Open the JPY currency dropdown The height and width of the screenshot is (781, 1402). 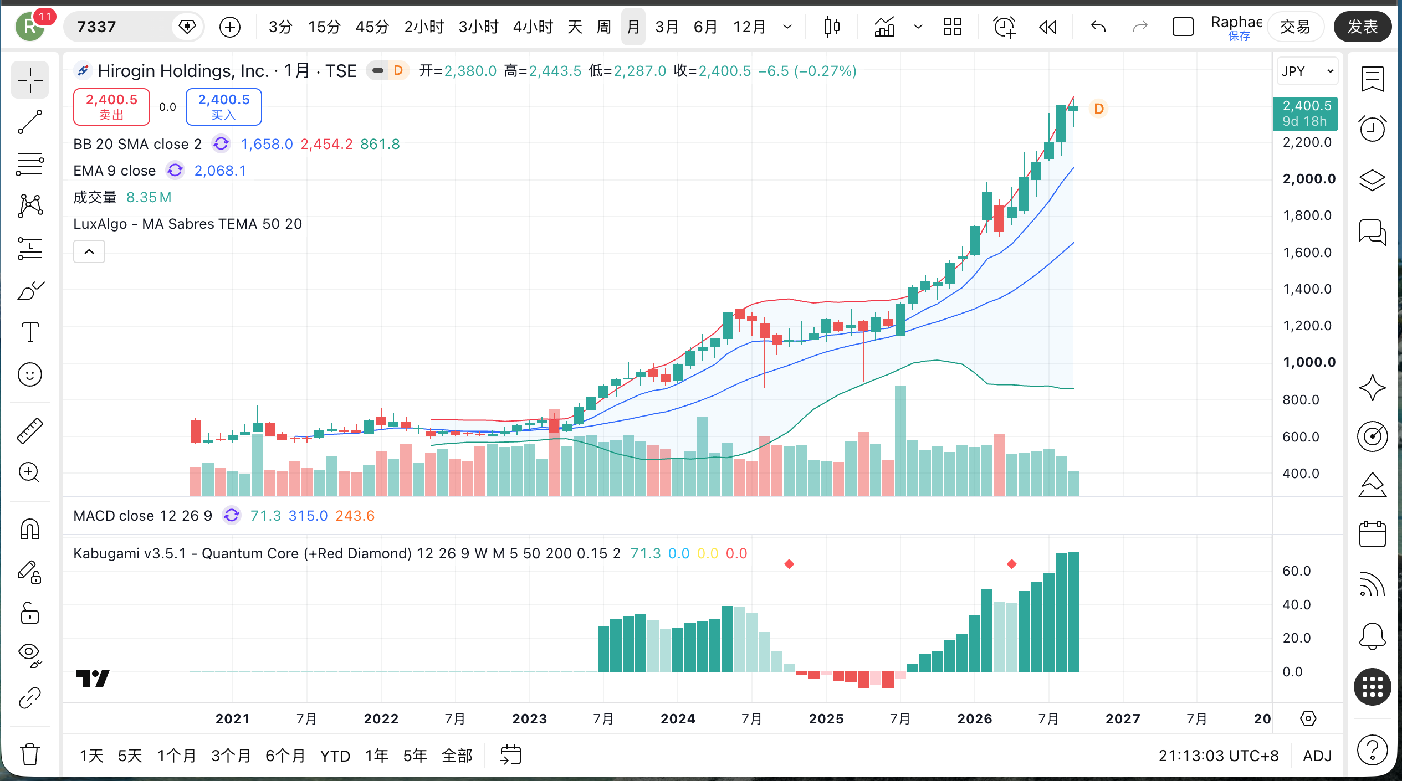coord(1307,71)
